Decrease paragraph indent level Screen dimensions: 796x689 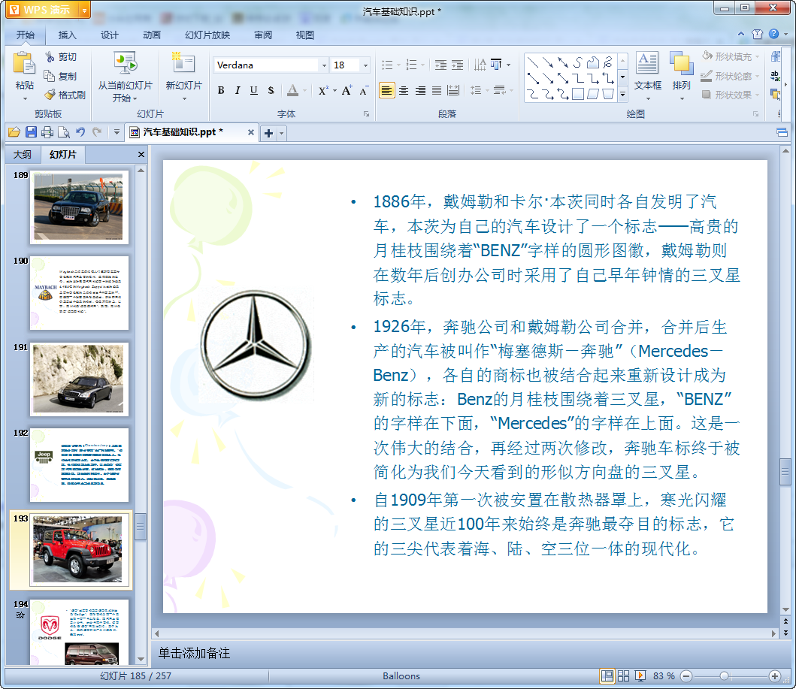click(x=440, y=65)
